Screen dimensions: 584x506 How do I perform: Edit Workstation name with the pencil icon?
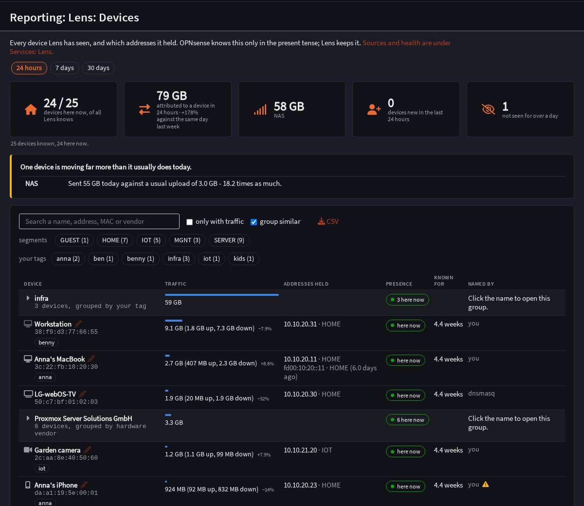point(78,324)
